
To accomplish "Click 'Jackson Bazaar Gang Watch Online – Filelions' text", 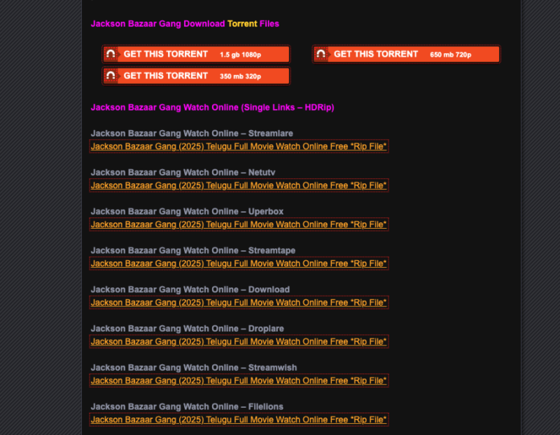I will tap(187, 406).
